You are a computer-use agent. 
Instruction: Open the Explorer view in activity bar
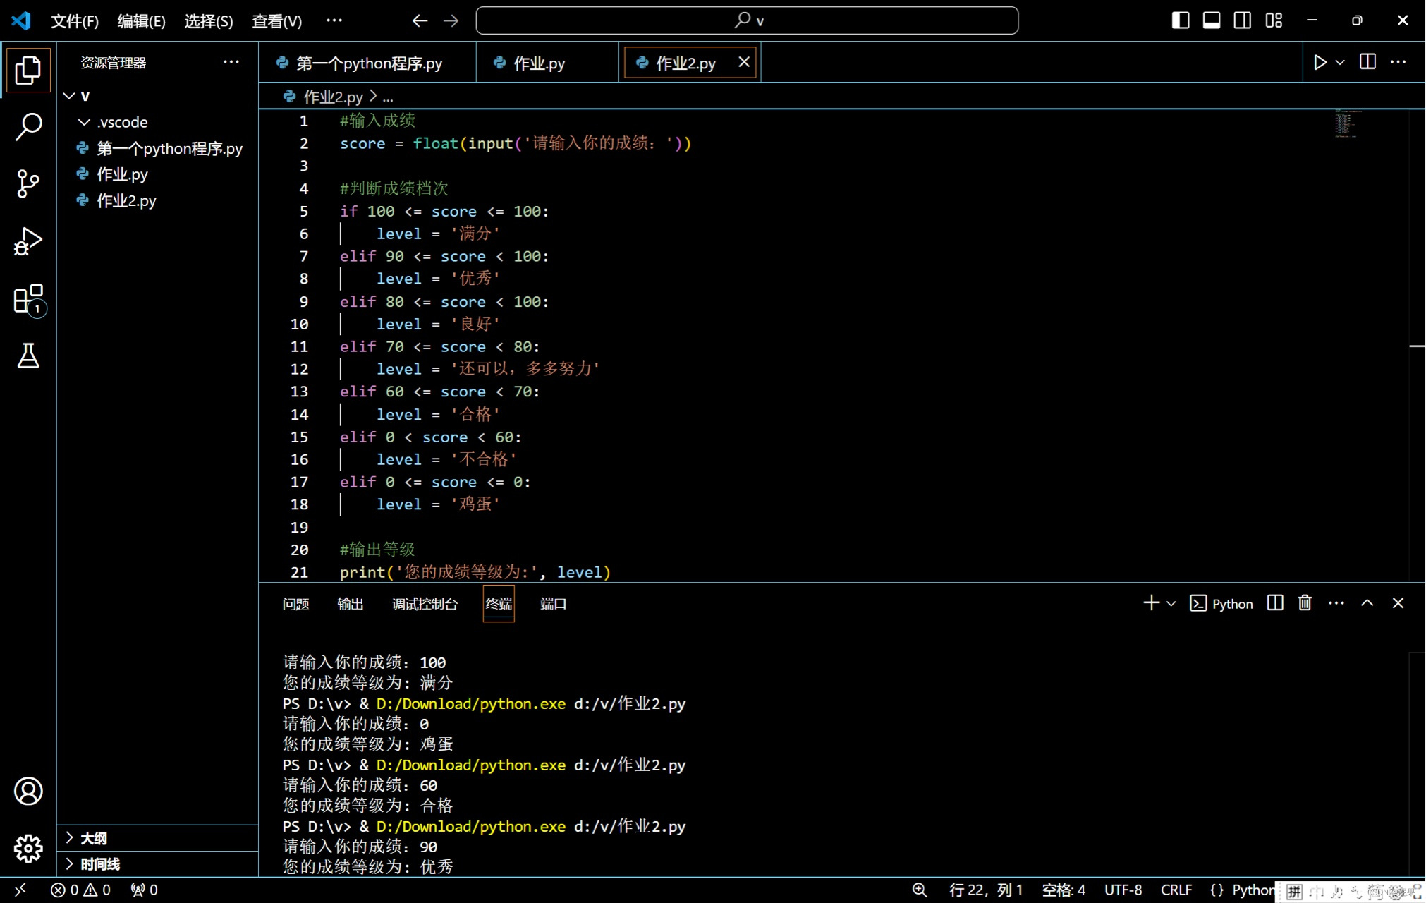pos(28,69)
